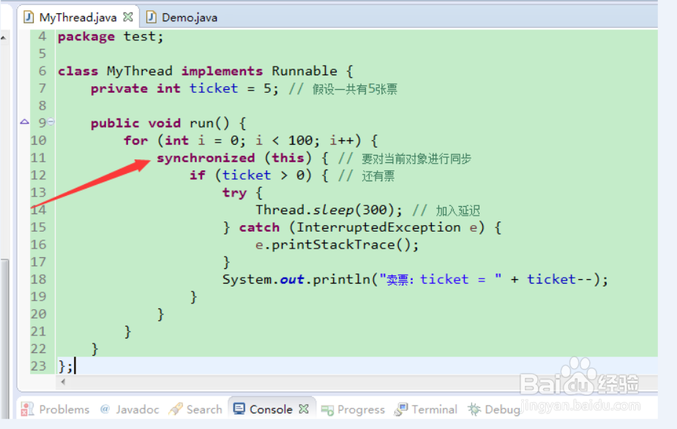Click the Javadoc @ icon
The height and width of the screenshot is (429, 677).
(x=105, y=409)
